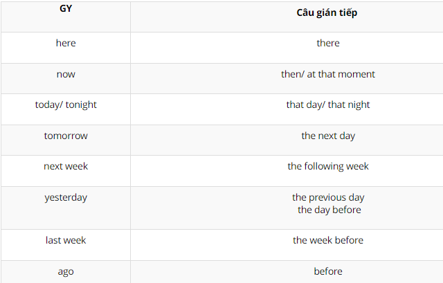Select the "Câu gián tiếp" header cell

tap(327, 13)
